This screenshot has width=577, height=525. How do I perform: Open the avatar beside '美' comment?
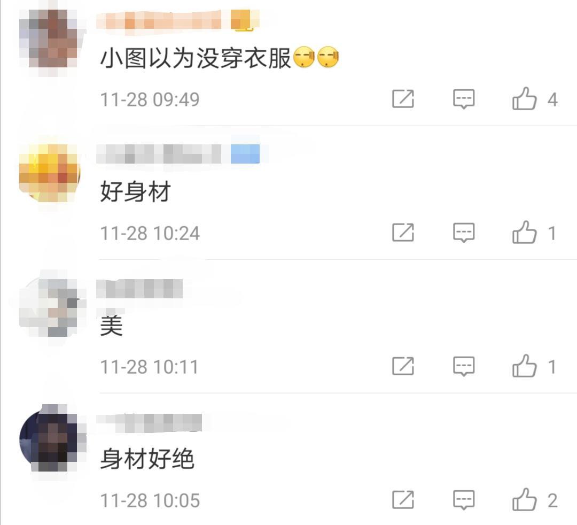tap(49, 306)
